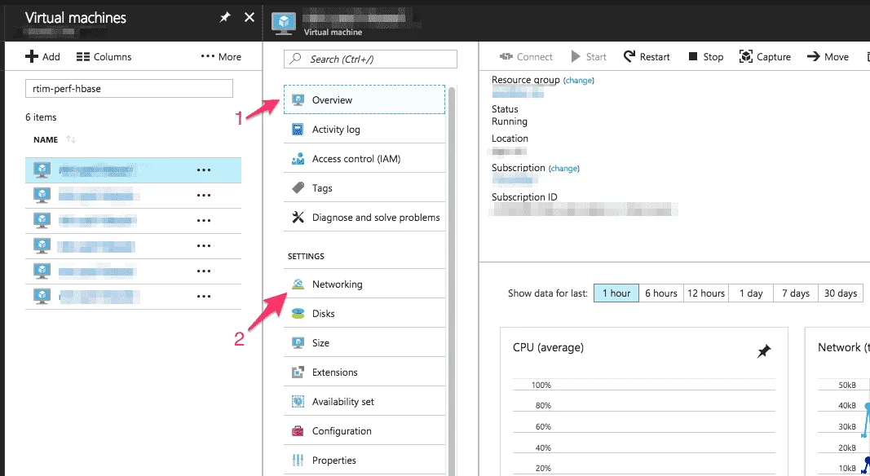The image size is (870, 476).
Task: Click the Disks icon
Action: [298, 314]
